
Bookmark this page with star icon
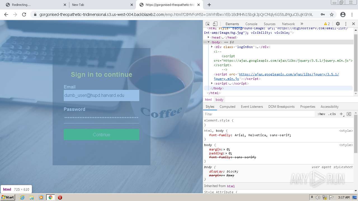[332, 15]
